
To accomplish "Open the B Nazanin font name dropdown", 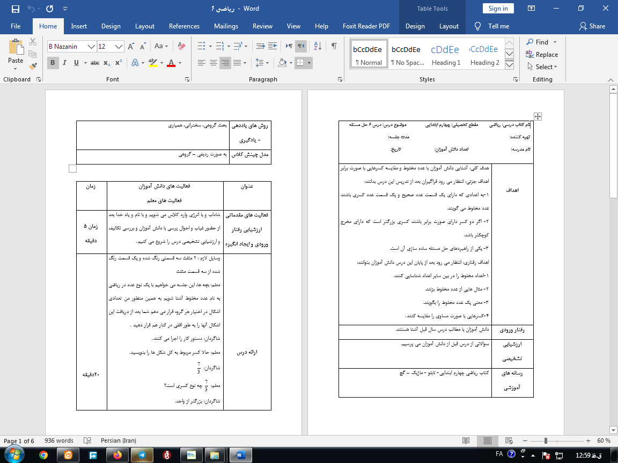I will 91,47.
